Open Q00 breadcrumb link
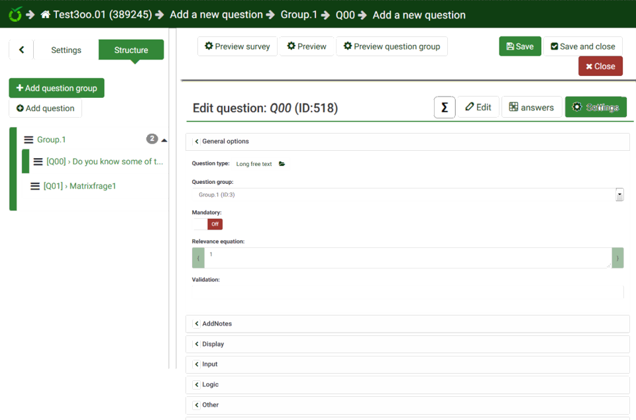 pos(345,15)
